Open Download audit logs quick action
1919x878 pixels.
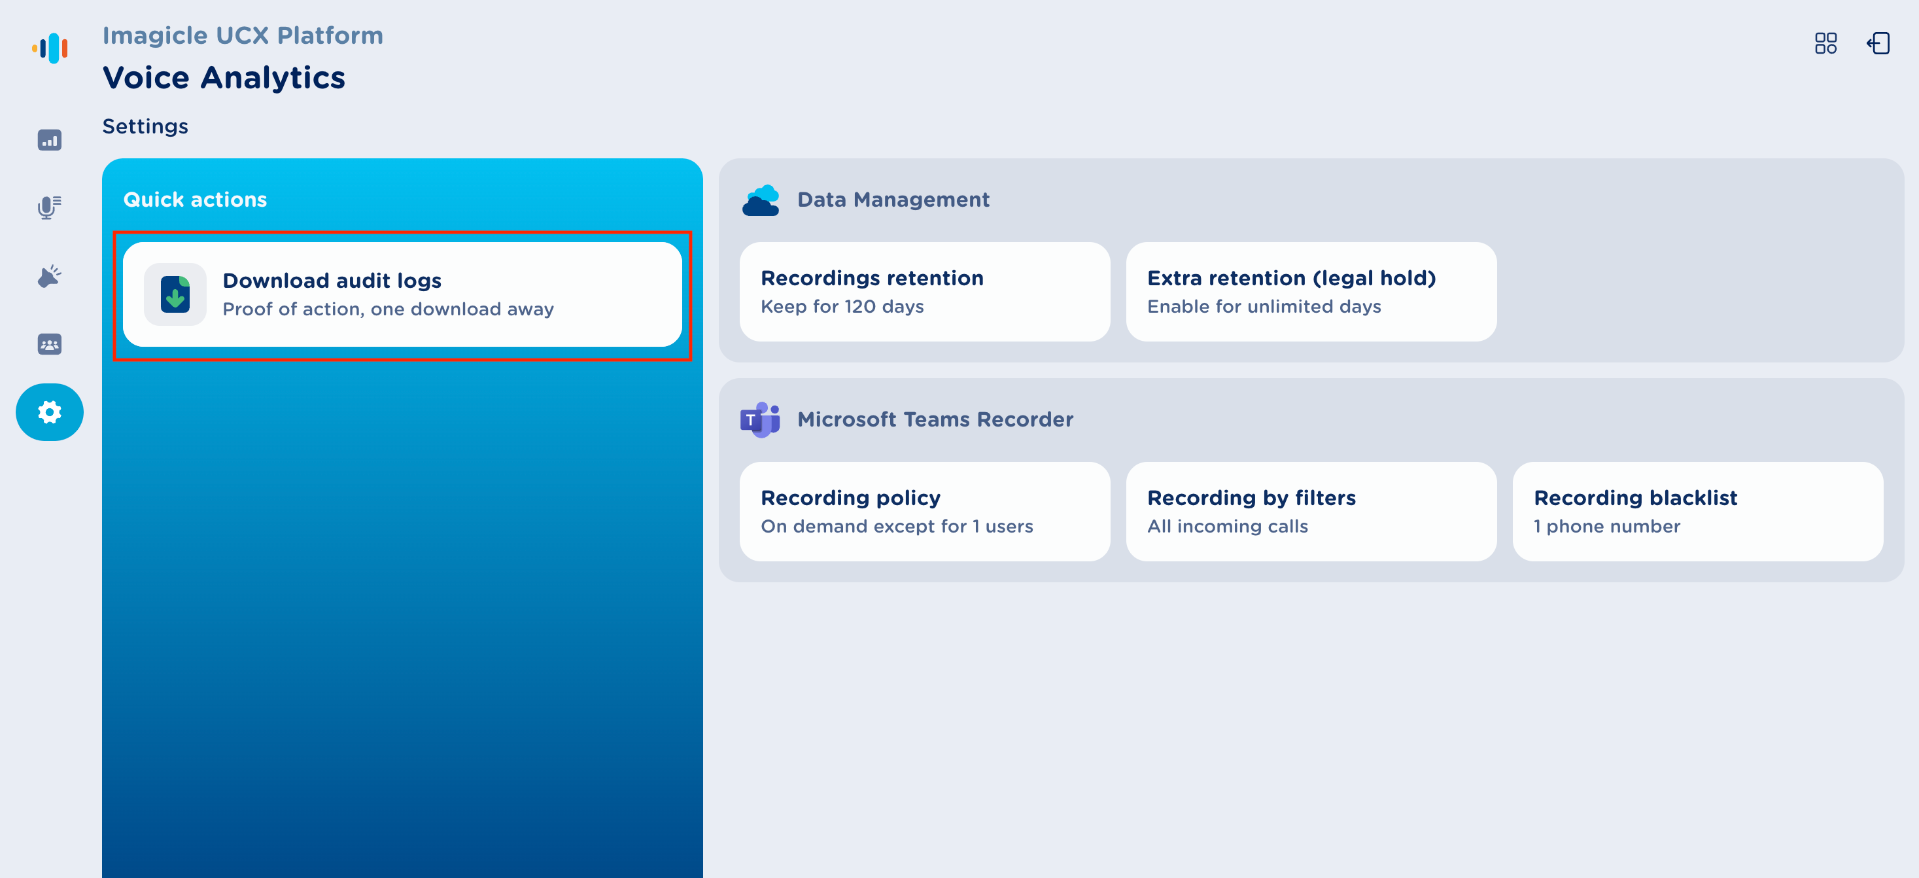pyautogui.click(x=402, y=294)
